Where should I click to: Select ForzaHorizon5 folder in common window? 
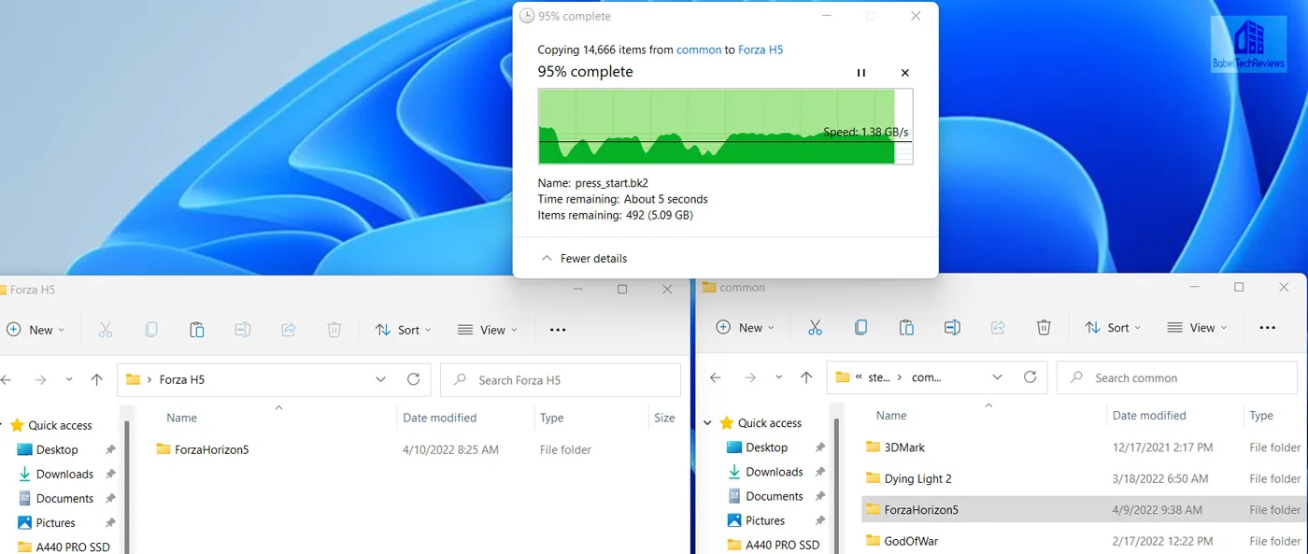click(912, 510)
